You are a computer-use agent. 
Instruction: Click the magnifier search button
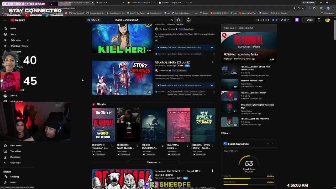pyautogui.click(x=178, y=20)
